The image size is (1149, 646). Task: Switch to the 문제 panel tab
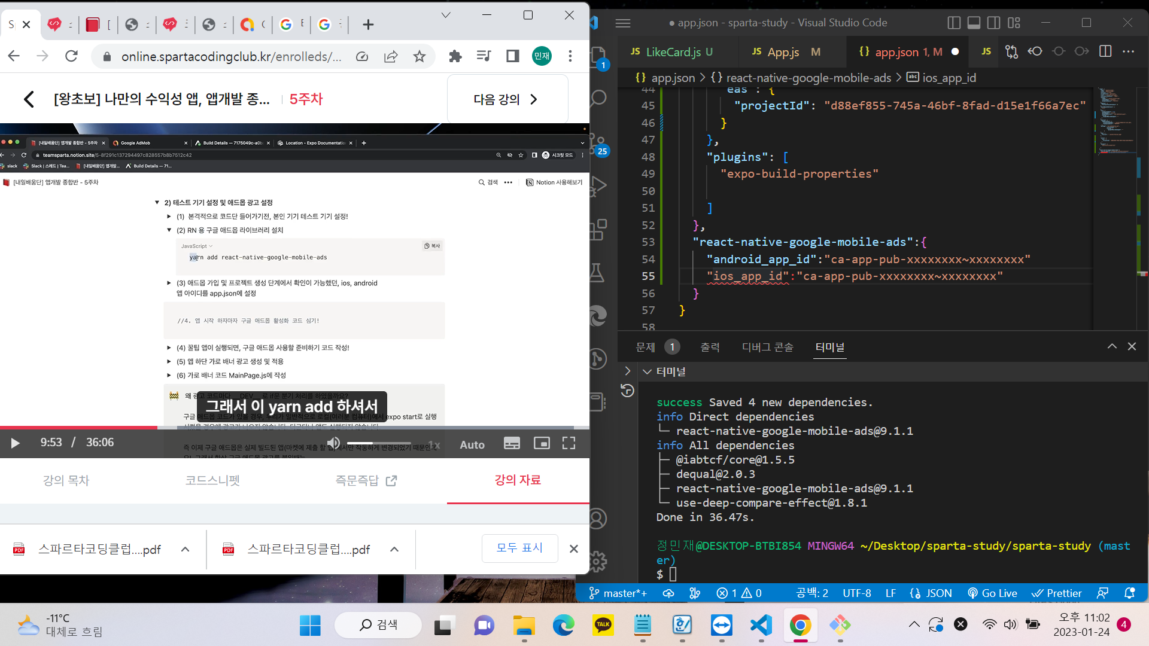click(x=645, y=347)
